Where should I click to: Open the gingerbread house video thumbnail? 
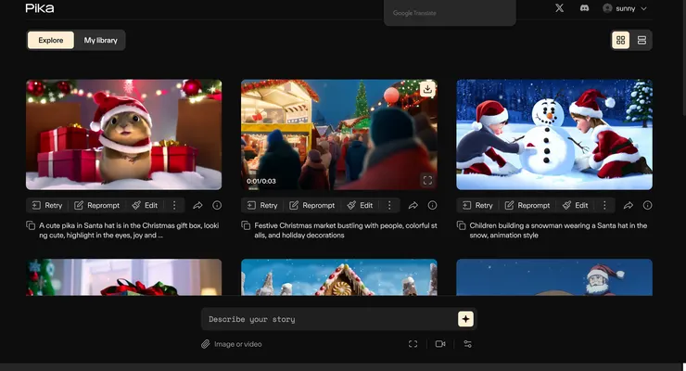point(339,277)
